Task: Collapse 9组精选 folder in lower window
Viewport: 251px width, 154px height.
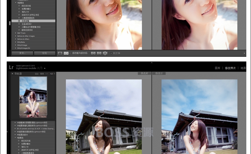Action: coord(15,138)
